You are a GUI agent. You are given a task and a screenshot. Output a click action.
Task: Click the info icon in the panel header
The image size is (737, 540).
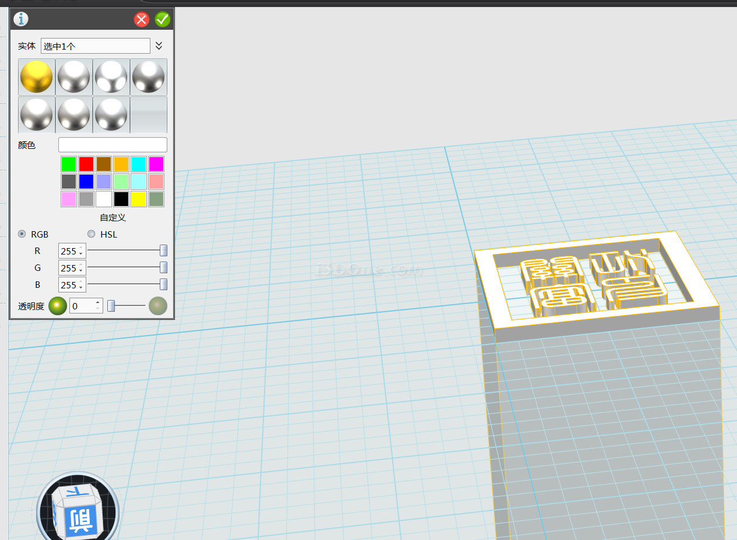point(21,19)
